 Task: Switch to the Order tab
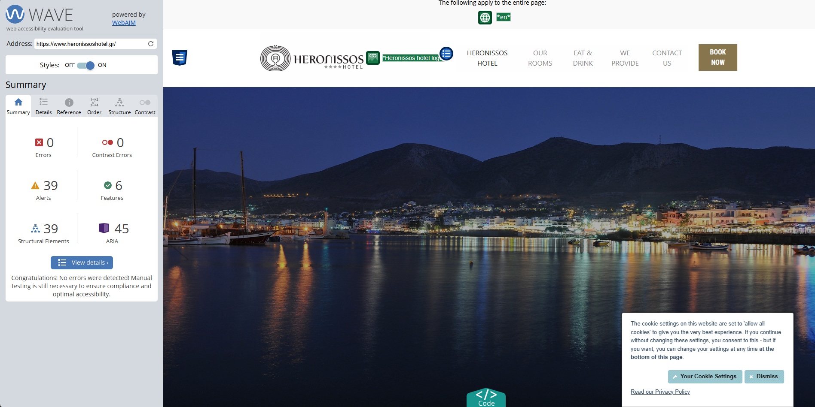(x=94, y=106)
